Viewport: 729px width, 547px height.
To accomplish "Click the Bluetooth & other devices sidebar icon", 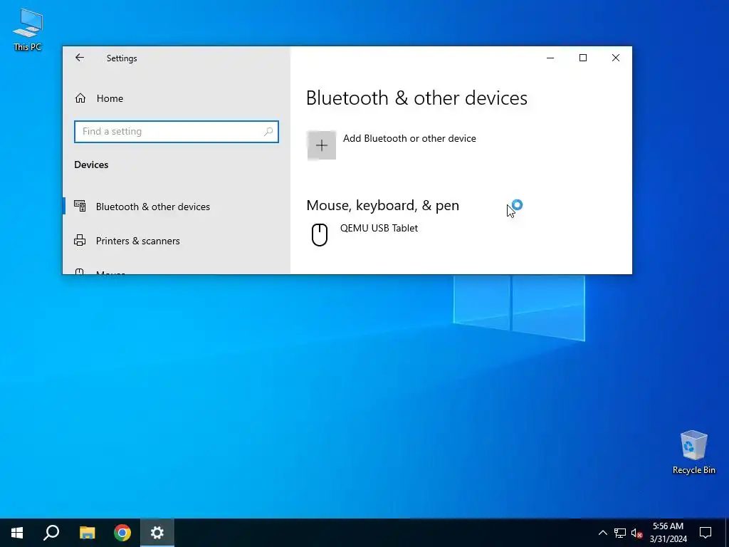I will click(80, 206).
